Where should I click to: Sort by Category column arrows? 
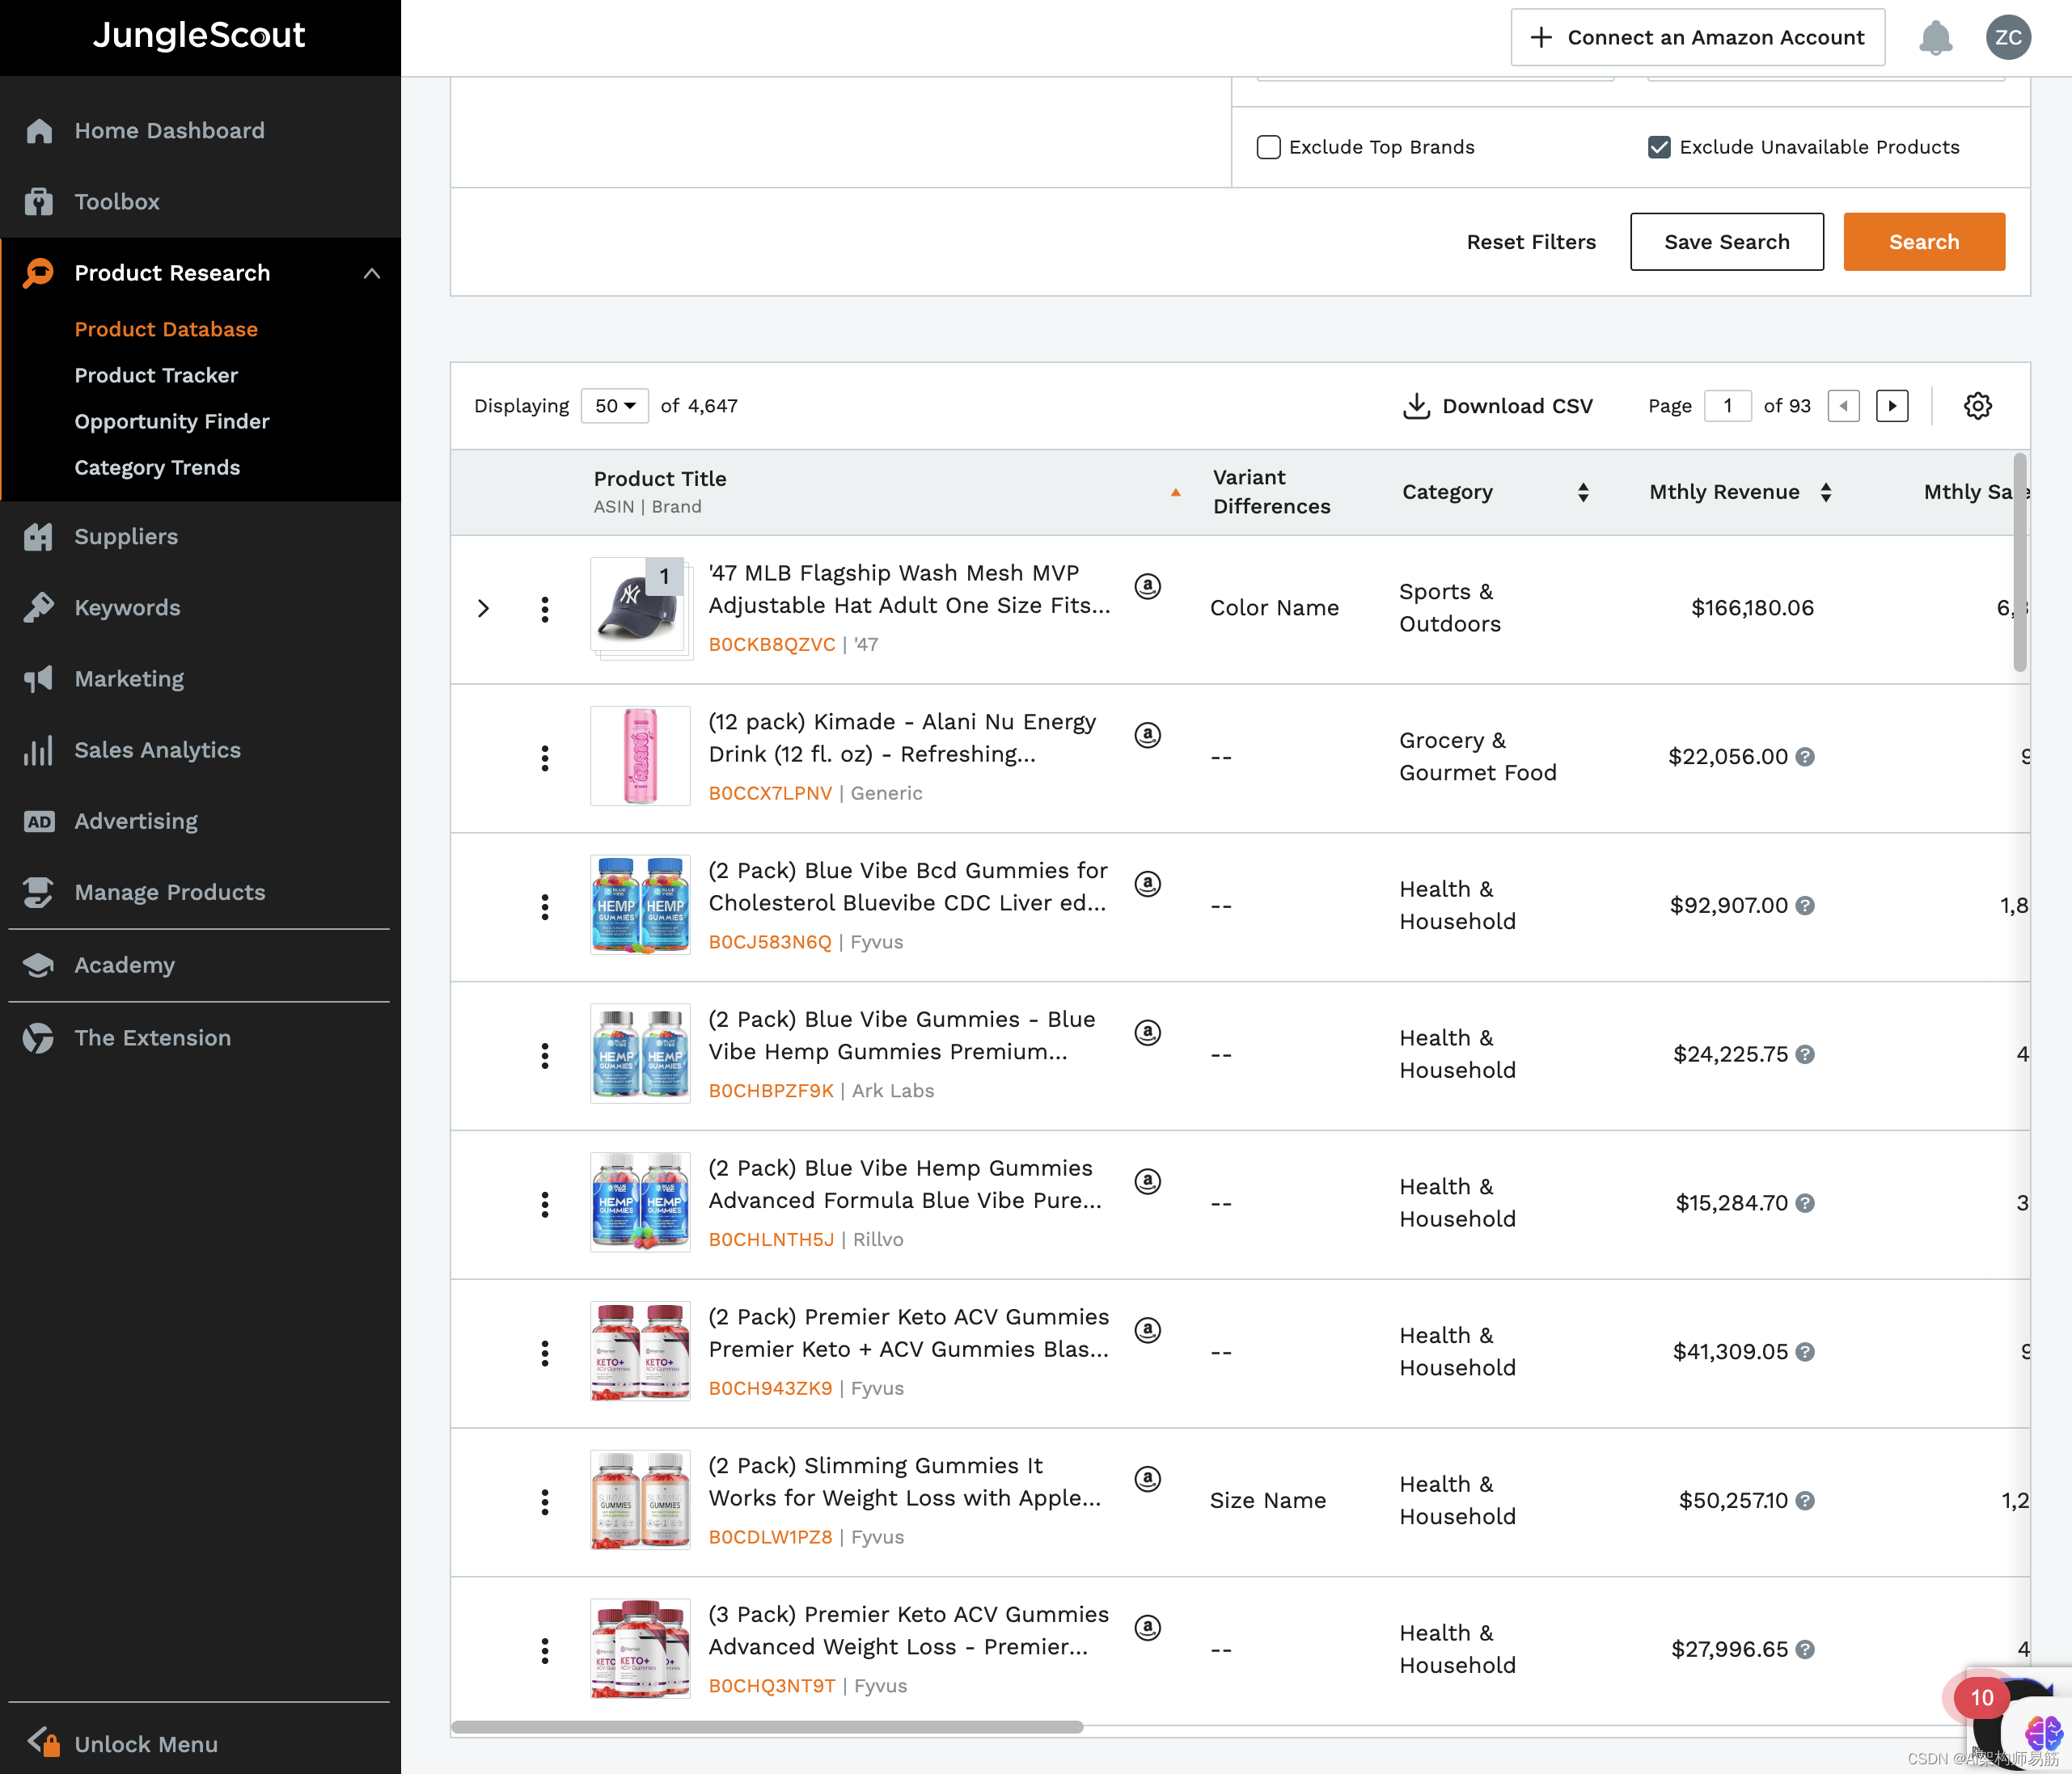(x=1583, y=492)
